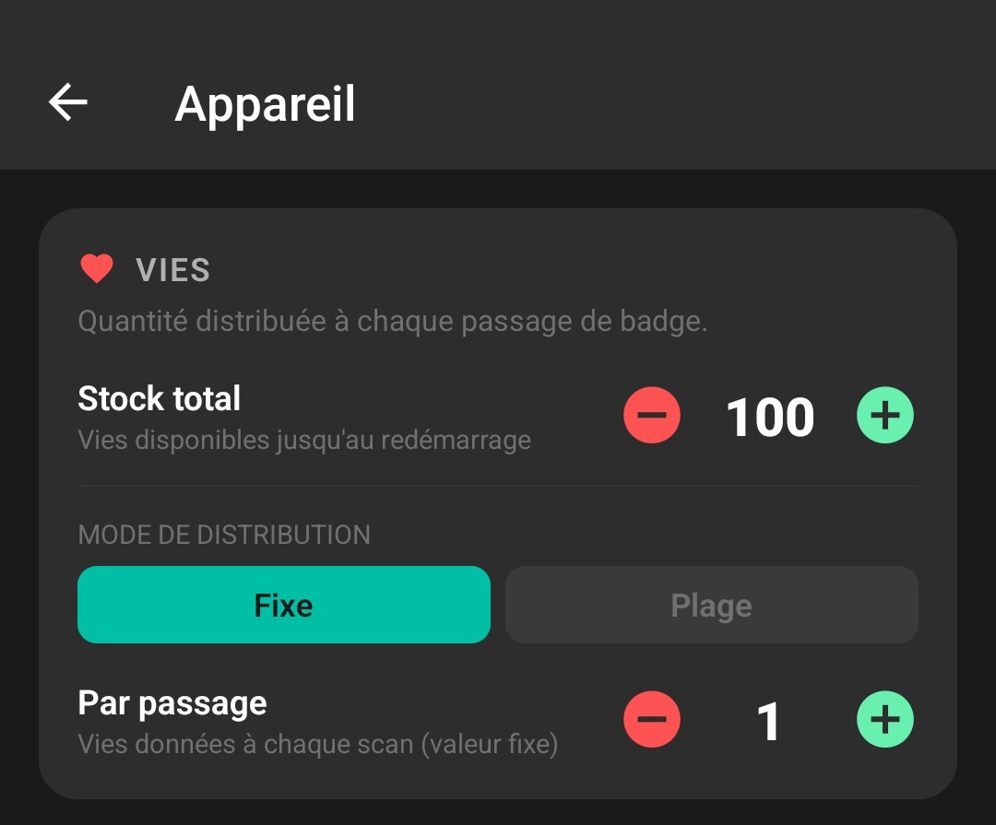Click the Par passage value showing 1
The height and width of the screenshot is (825, 996).
(x=771, y=720)
